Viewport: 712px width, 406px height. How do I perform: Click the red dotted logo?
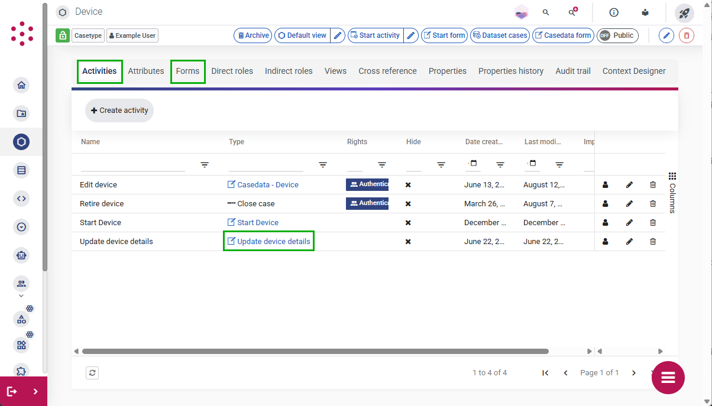click(x=22, y=34)
